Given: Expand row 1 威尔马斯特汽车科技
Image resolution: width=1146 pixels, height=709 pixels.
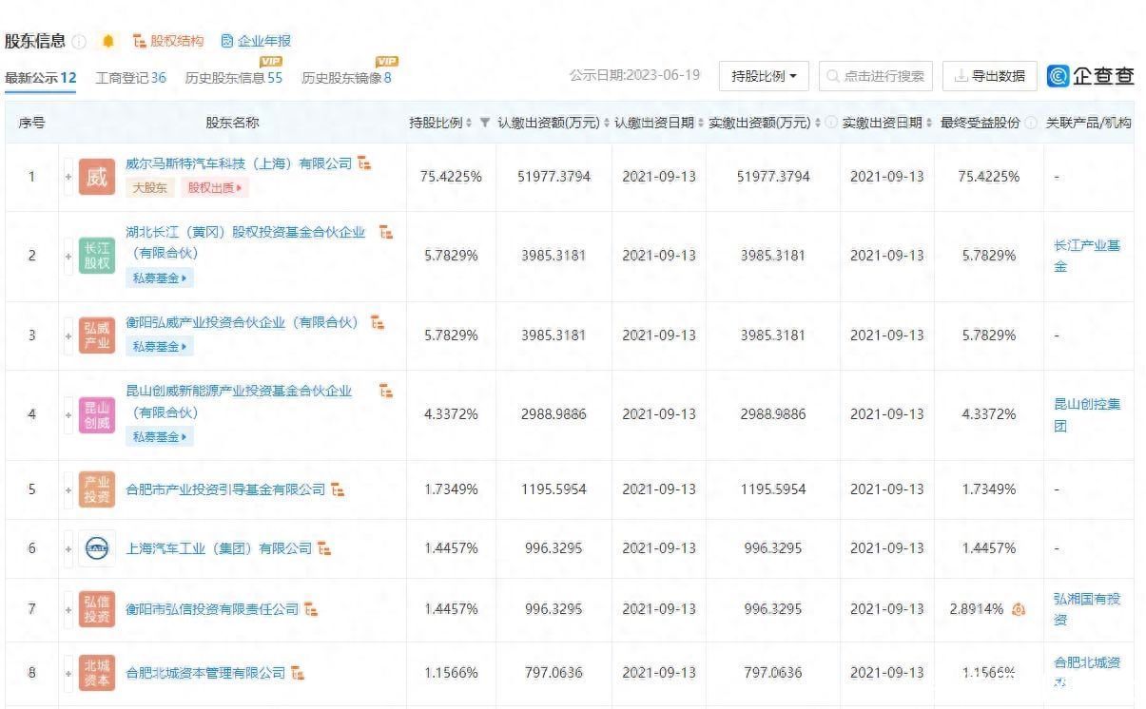Looking at the screenshot, I should coord(68,177).
